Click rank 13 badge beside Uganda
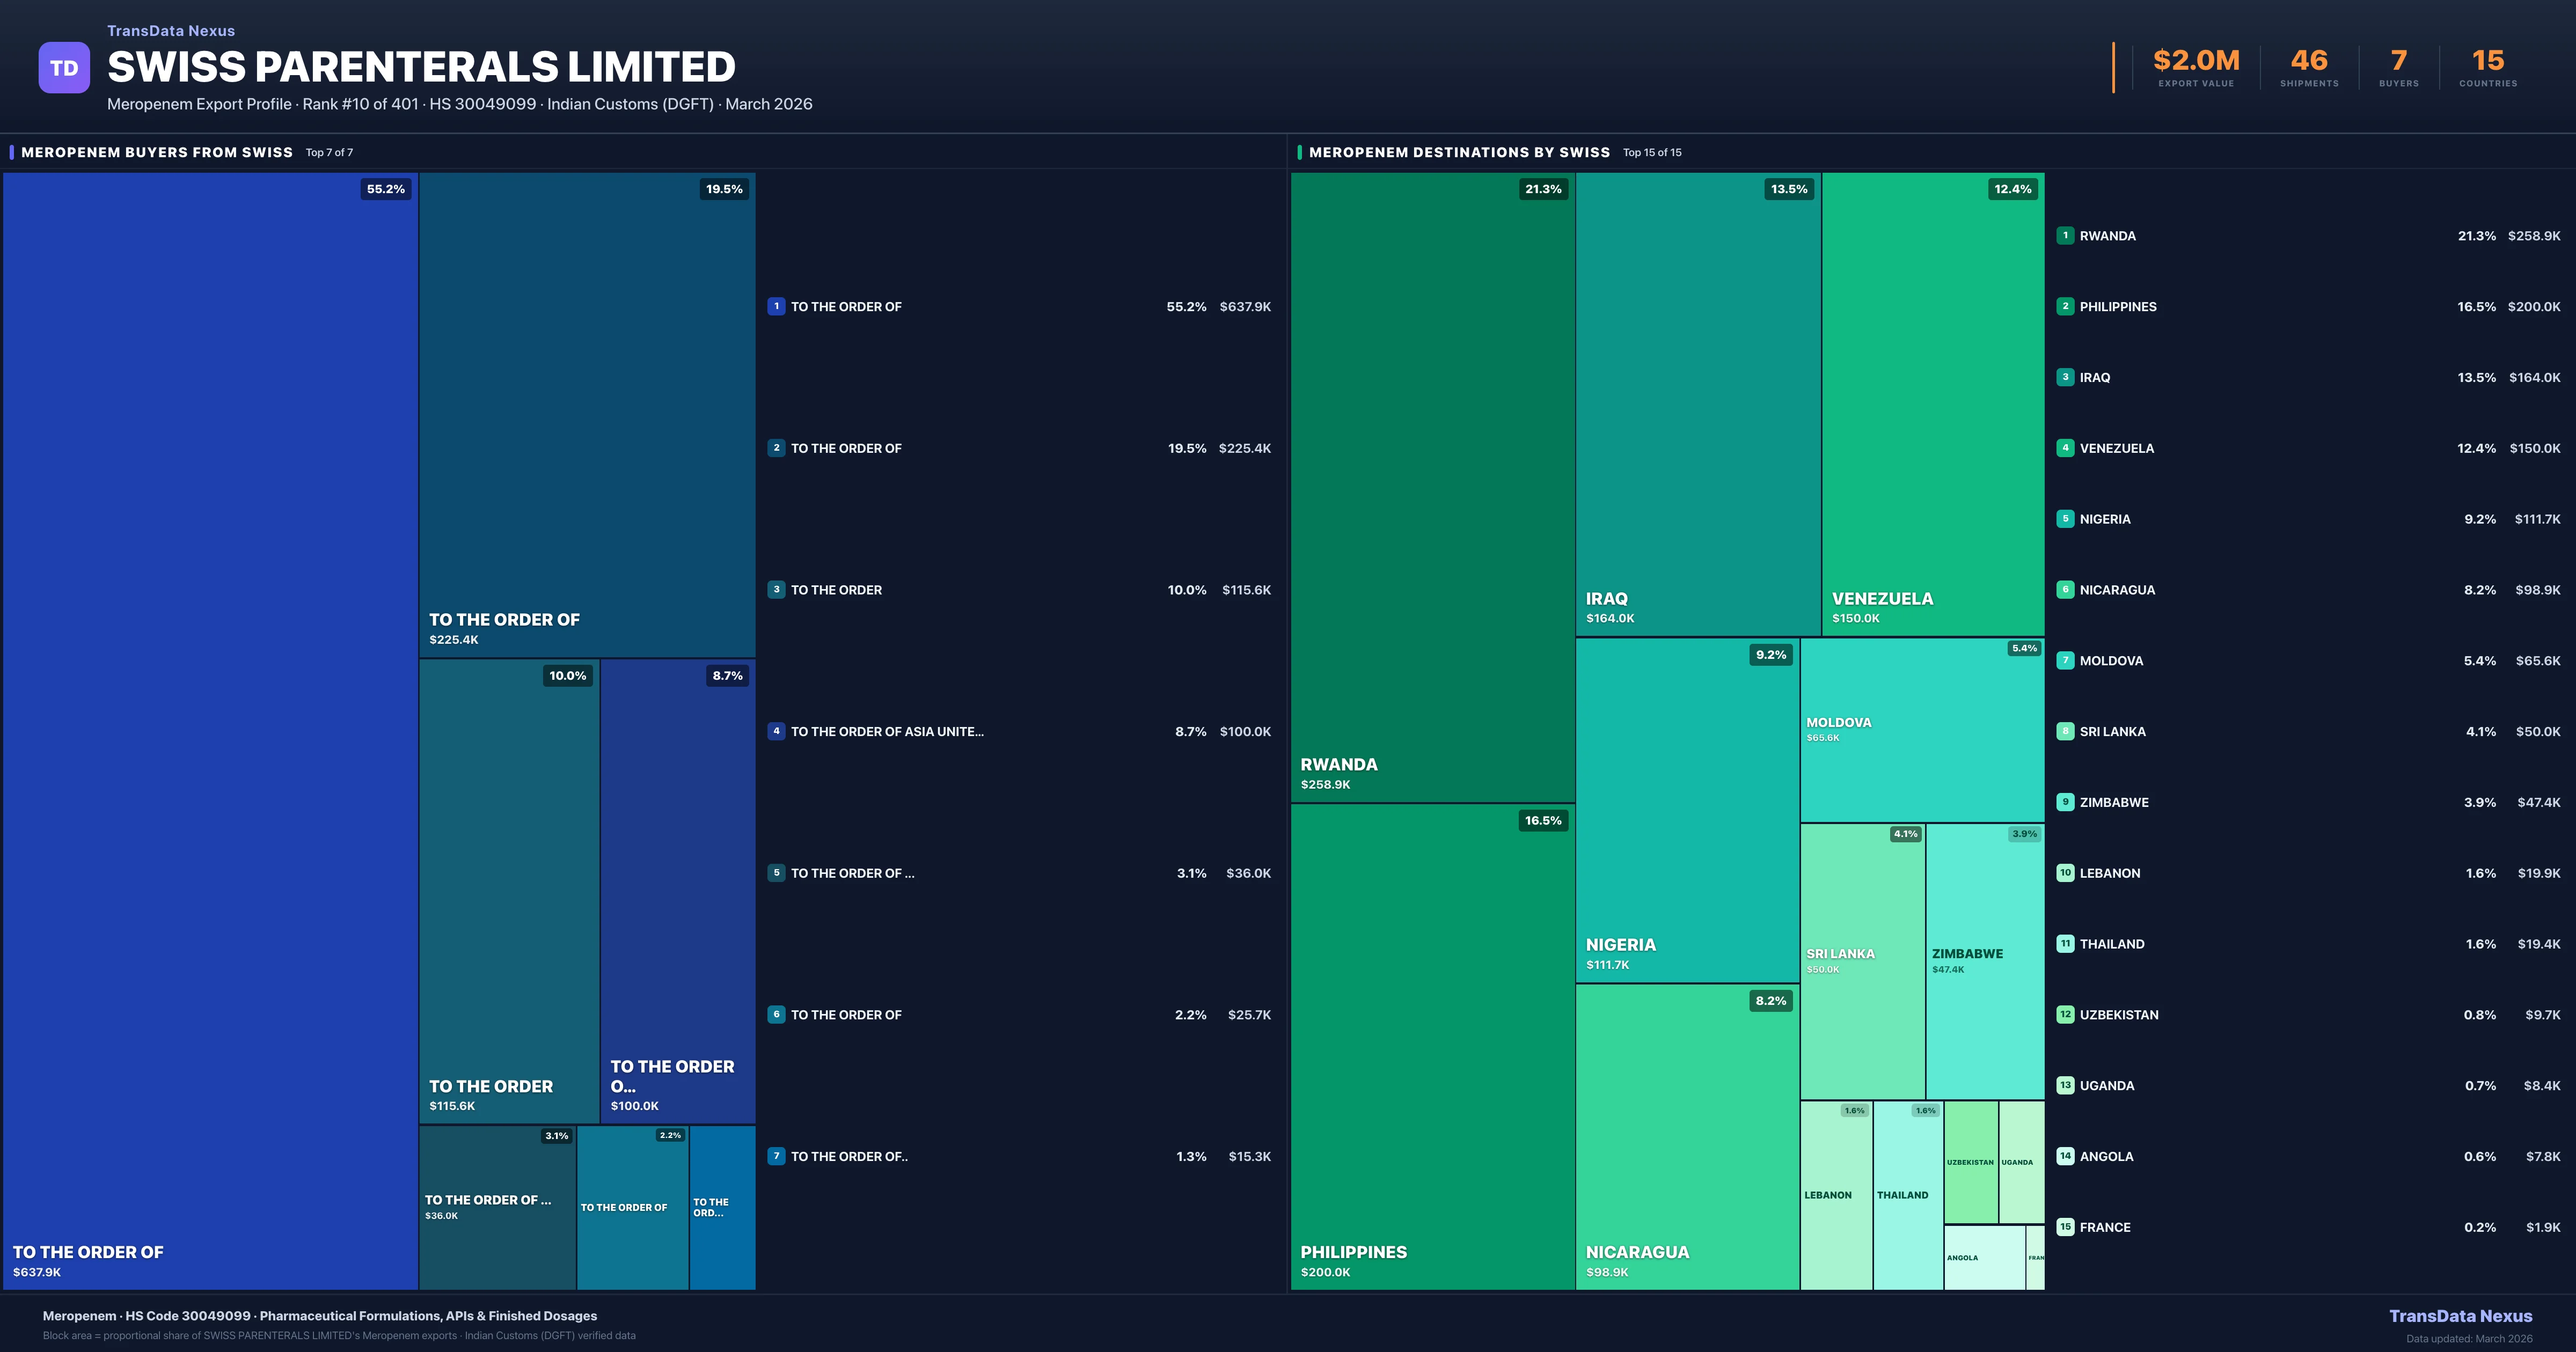 tap(2065, 1085)
